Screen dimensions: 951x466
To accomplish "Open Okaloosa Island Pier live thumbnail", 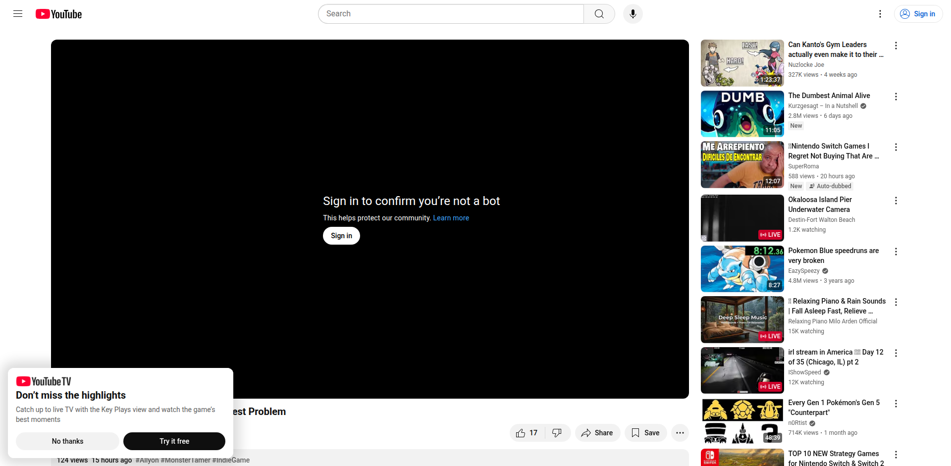I will (742, 218).
